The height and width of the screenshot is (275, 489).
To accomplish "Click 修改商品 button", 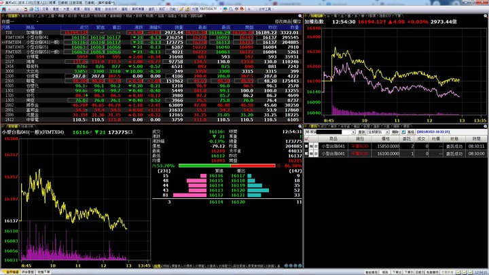I will click(x=283, y=22).
